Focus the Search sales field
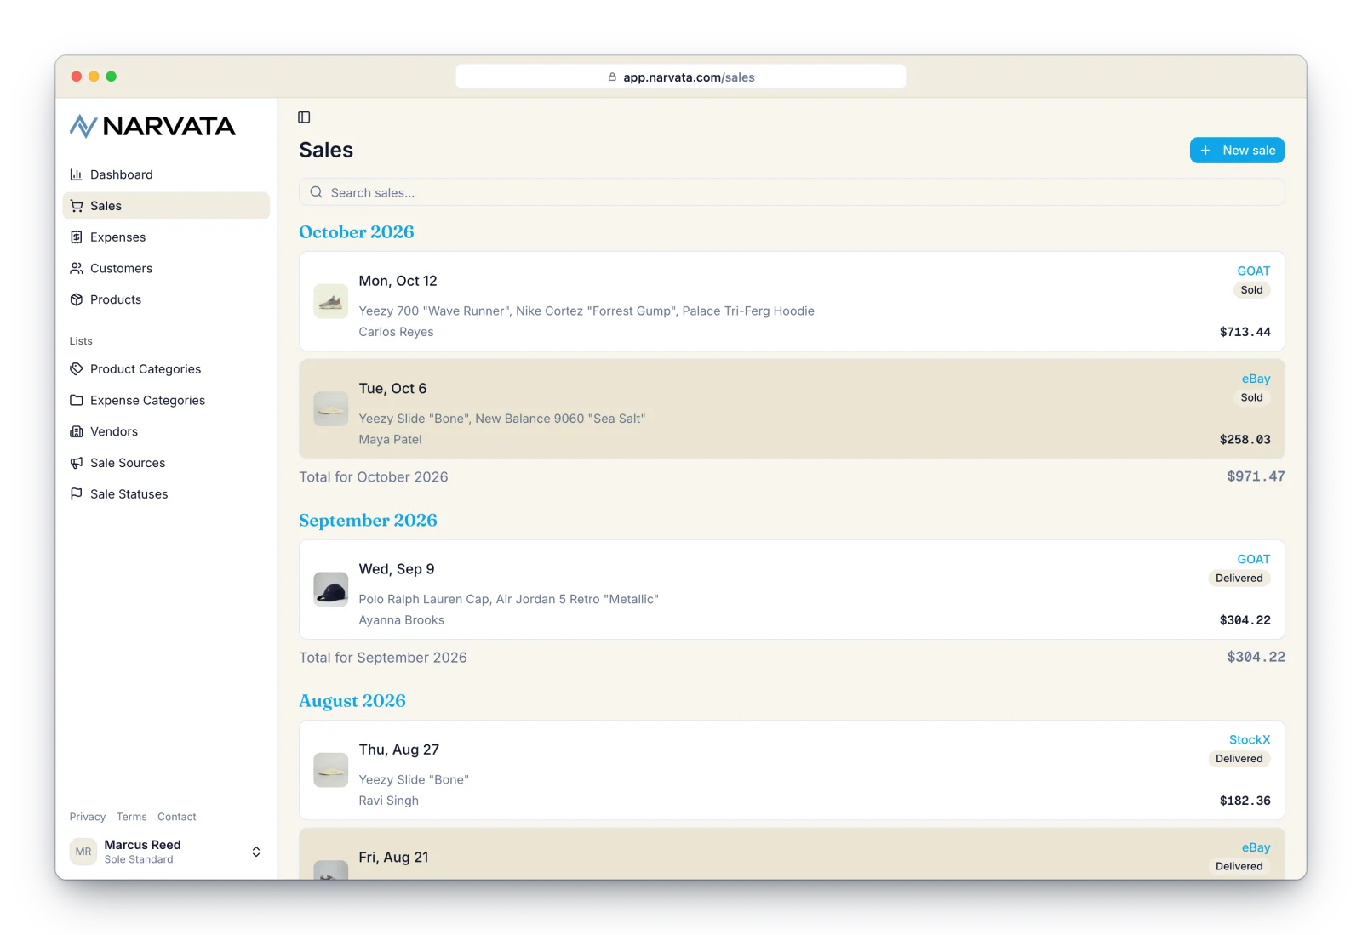Viewport: 1362px width, 935px height. click(792, 192)
